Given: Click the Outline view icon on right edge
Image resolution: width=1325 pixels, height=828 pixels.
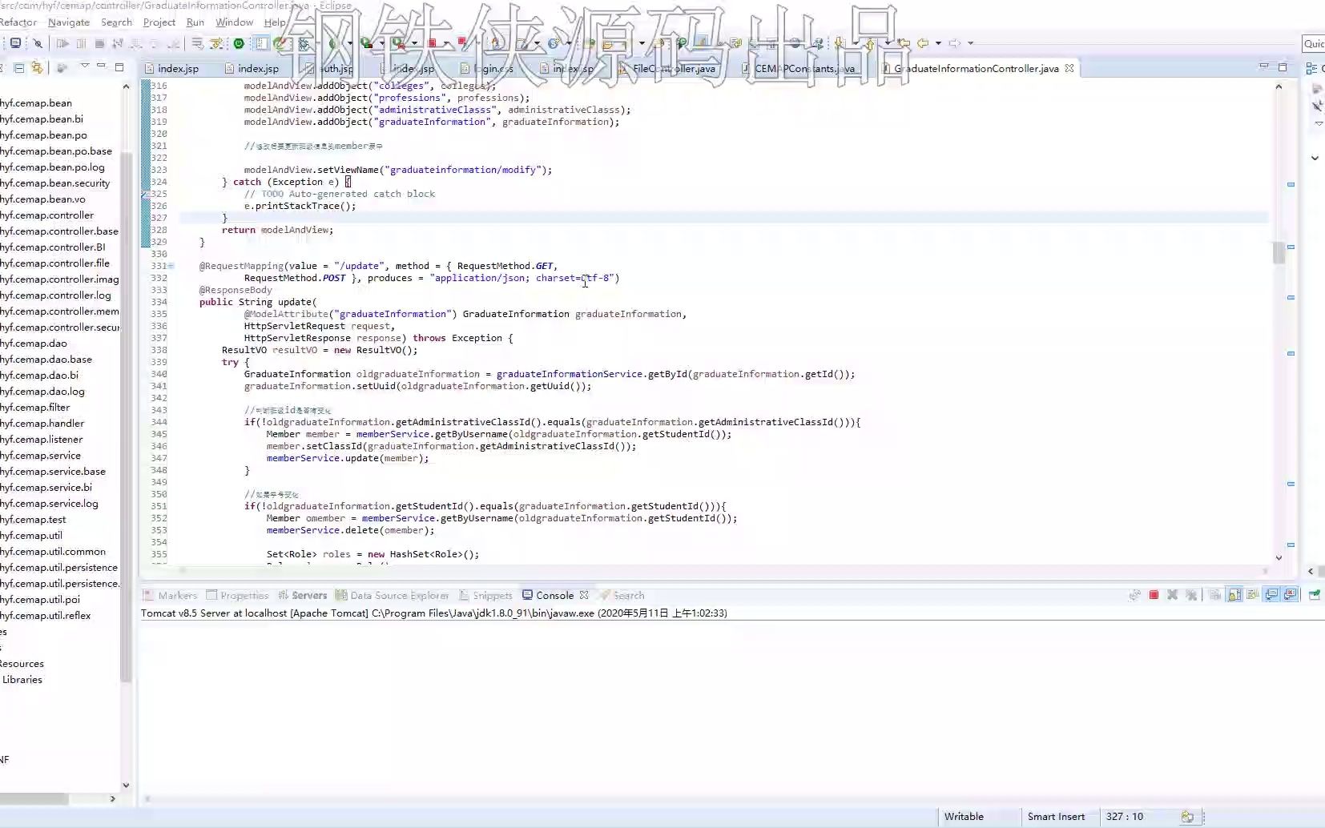Looking at the screenshot, I should (x=1312, y=68).
